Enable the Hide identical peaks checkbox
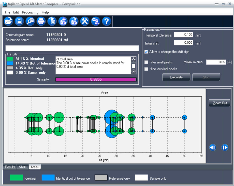 (x=146, y=69)
